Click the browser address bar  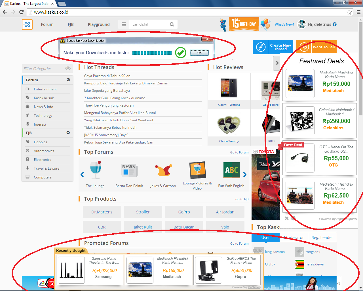coord(187,12)
